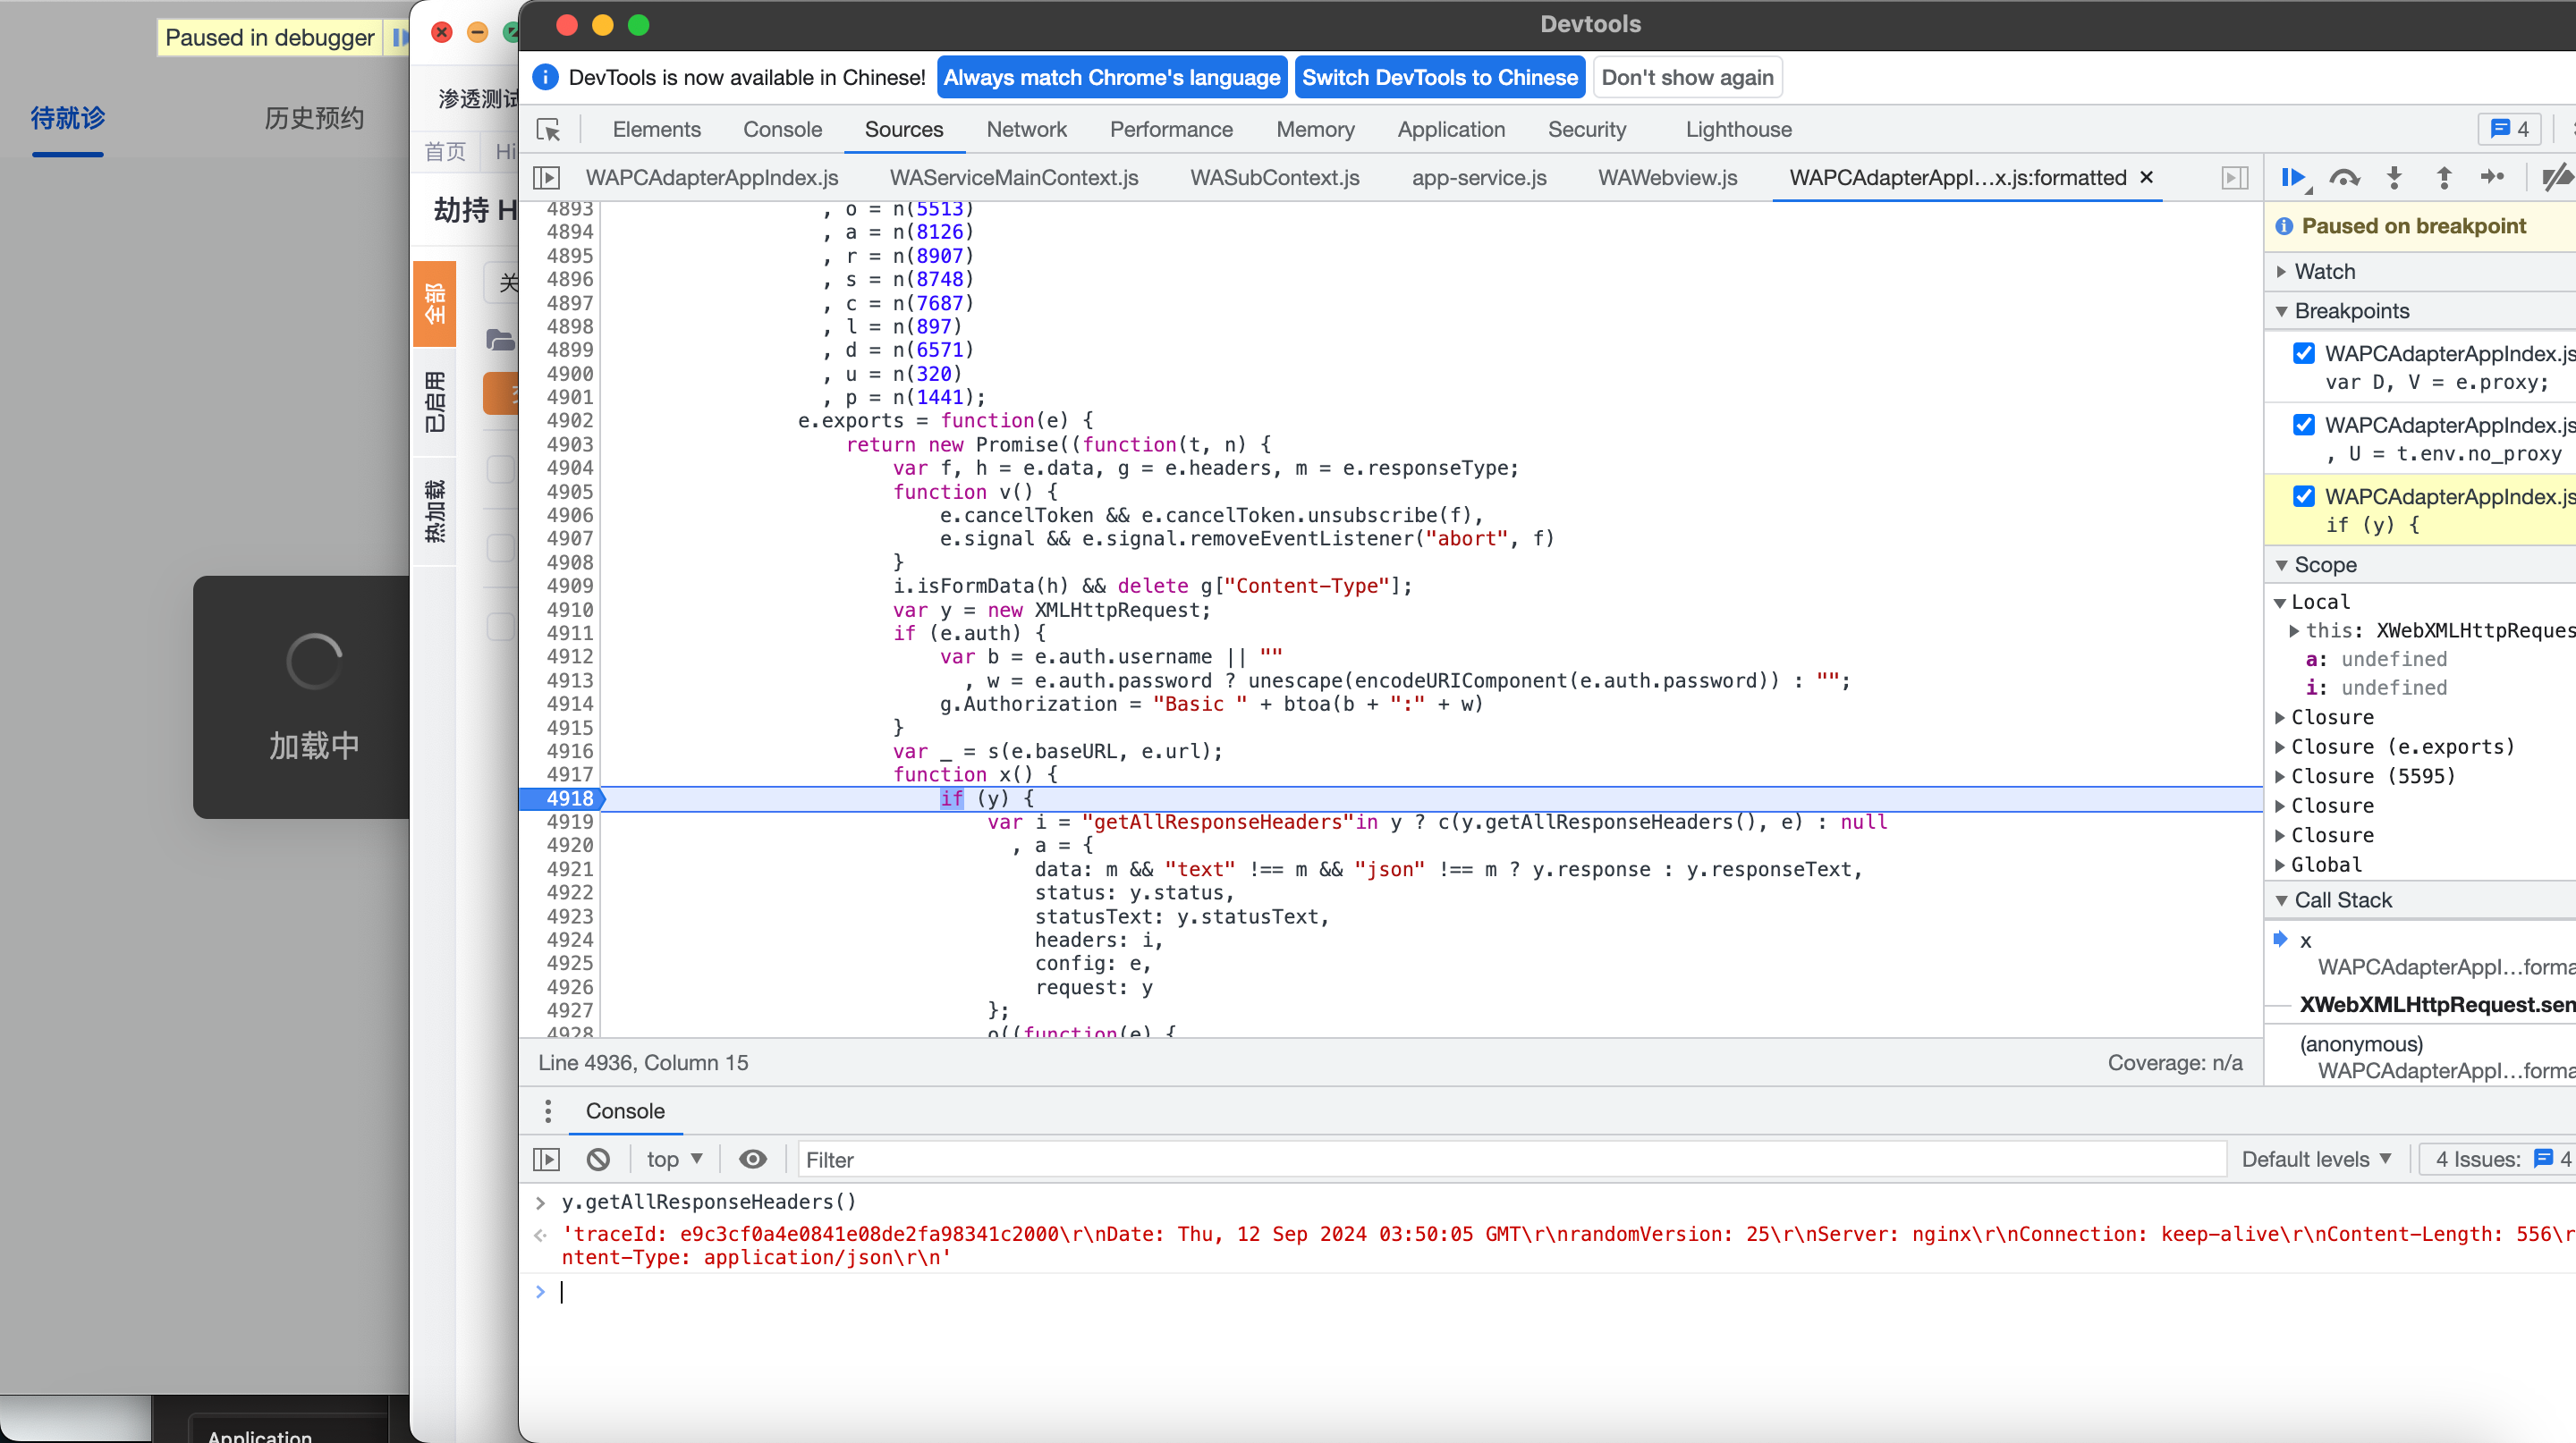Click the console Filter input

1510,1160
